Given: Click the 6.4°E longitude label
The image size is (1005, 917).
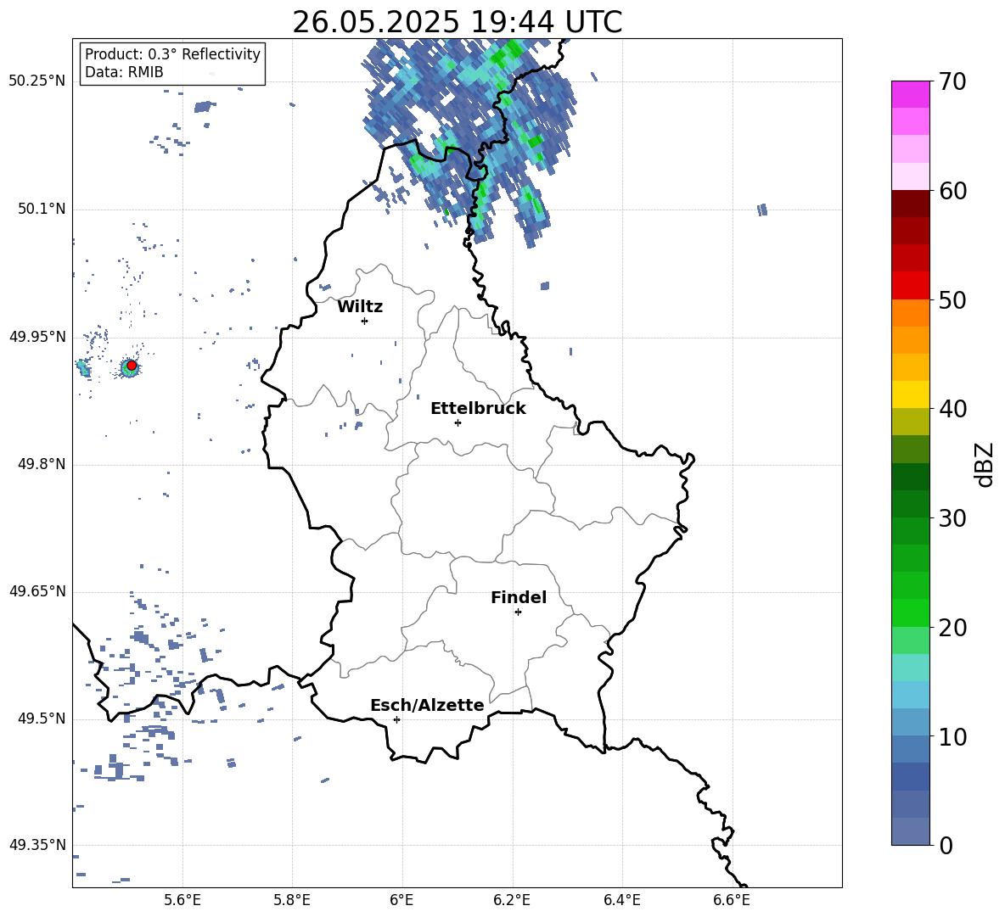Looking at the screenshot, I should [x=621, y=901].
